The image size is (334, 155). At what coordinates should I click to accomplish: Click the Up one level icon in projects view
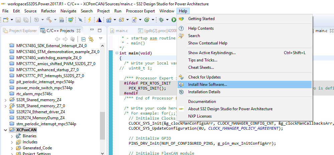click(x=73, y=39)
